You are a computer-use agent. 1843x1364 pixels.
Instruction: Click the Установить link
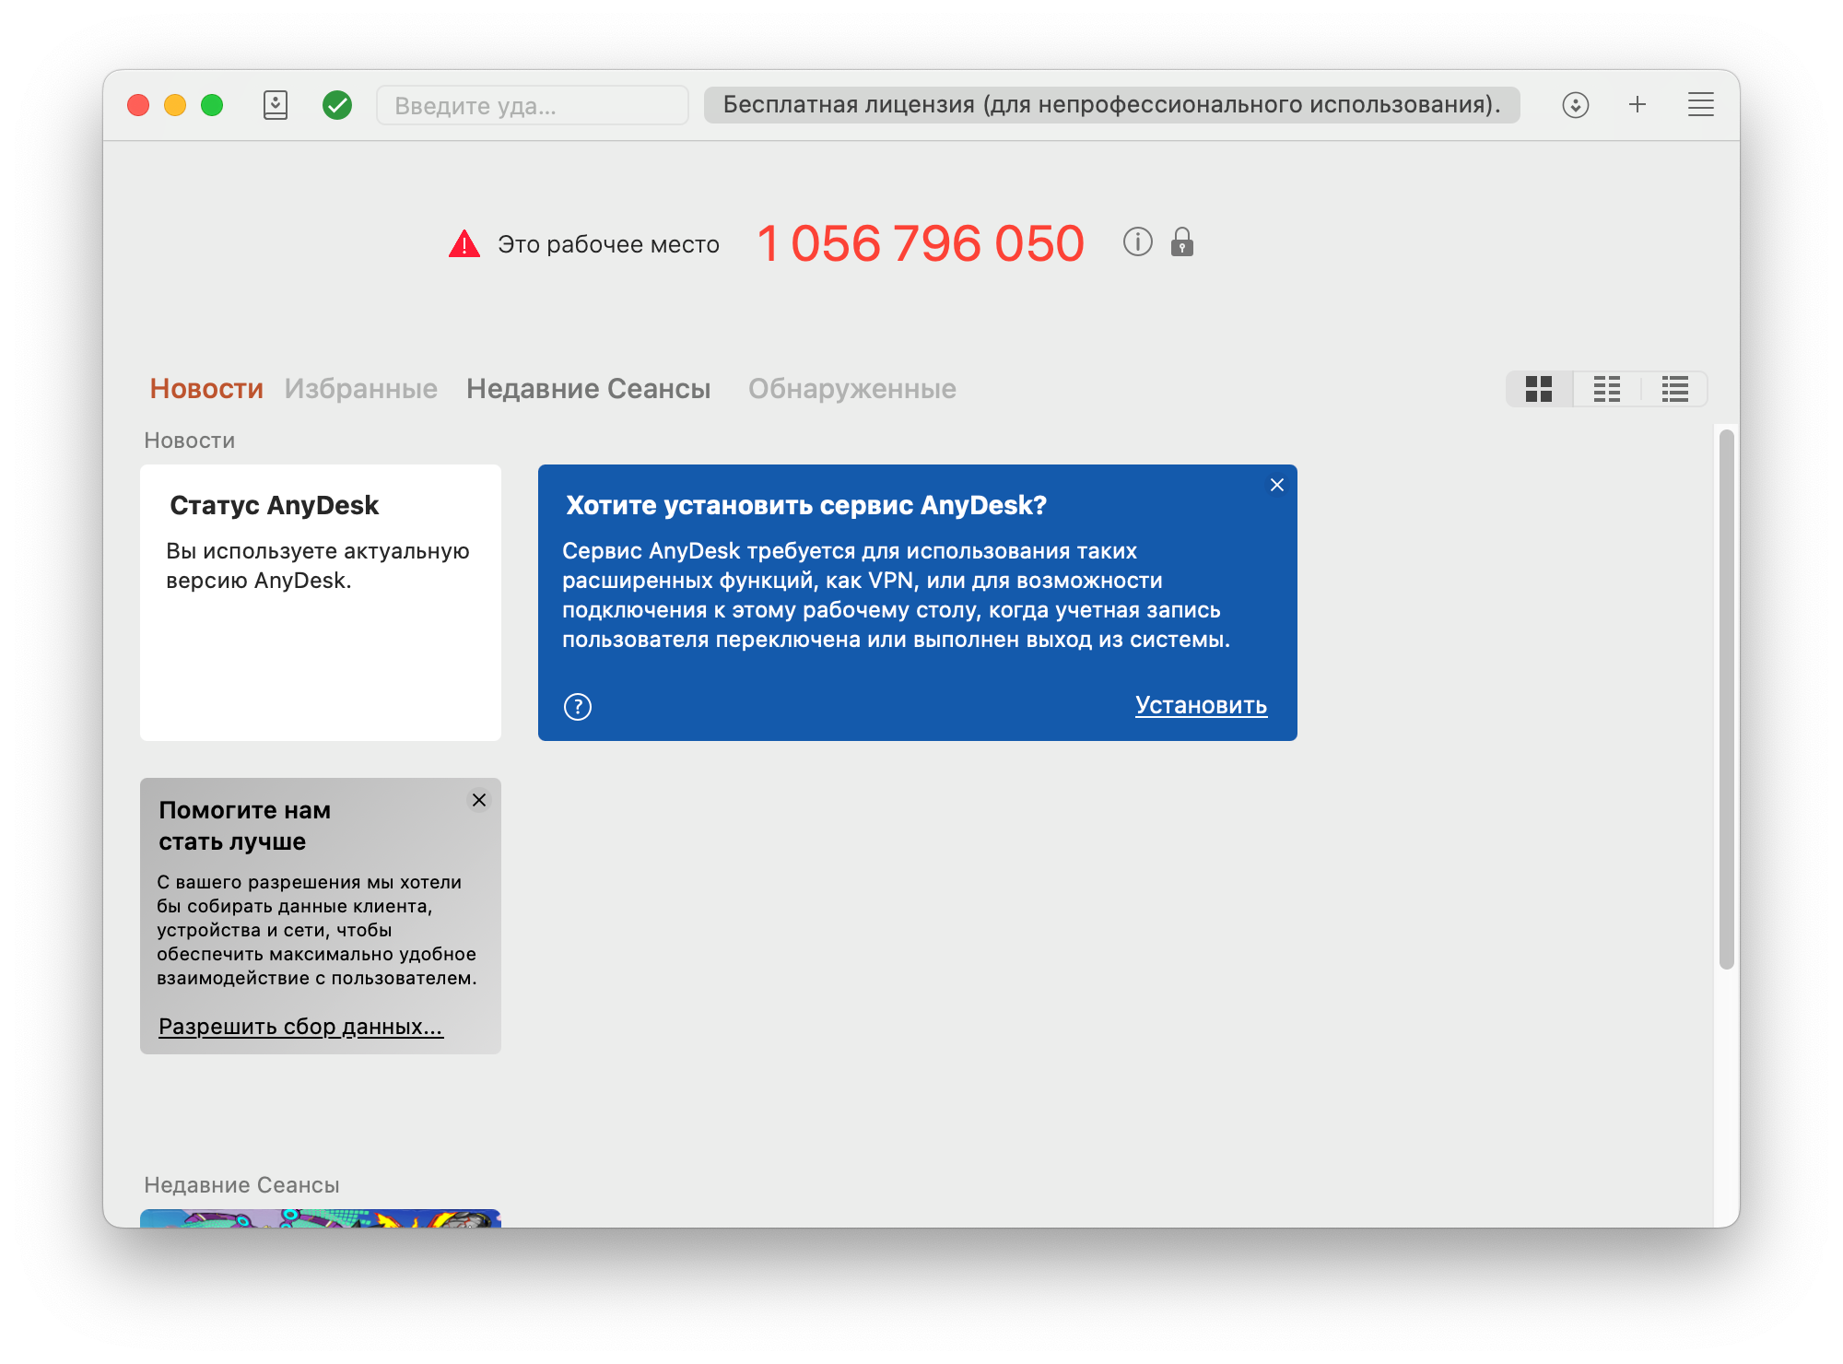pyautogui.click(x=1201, y=706)
